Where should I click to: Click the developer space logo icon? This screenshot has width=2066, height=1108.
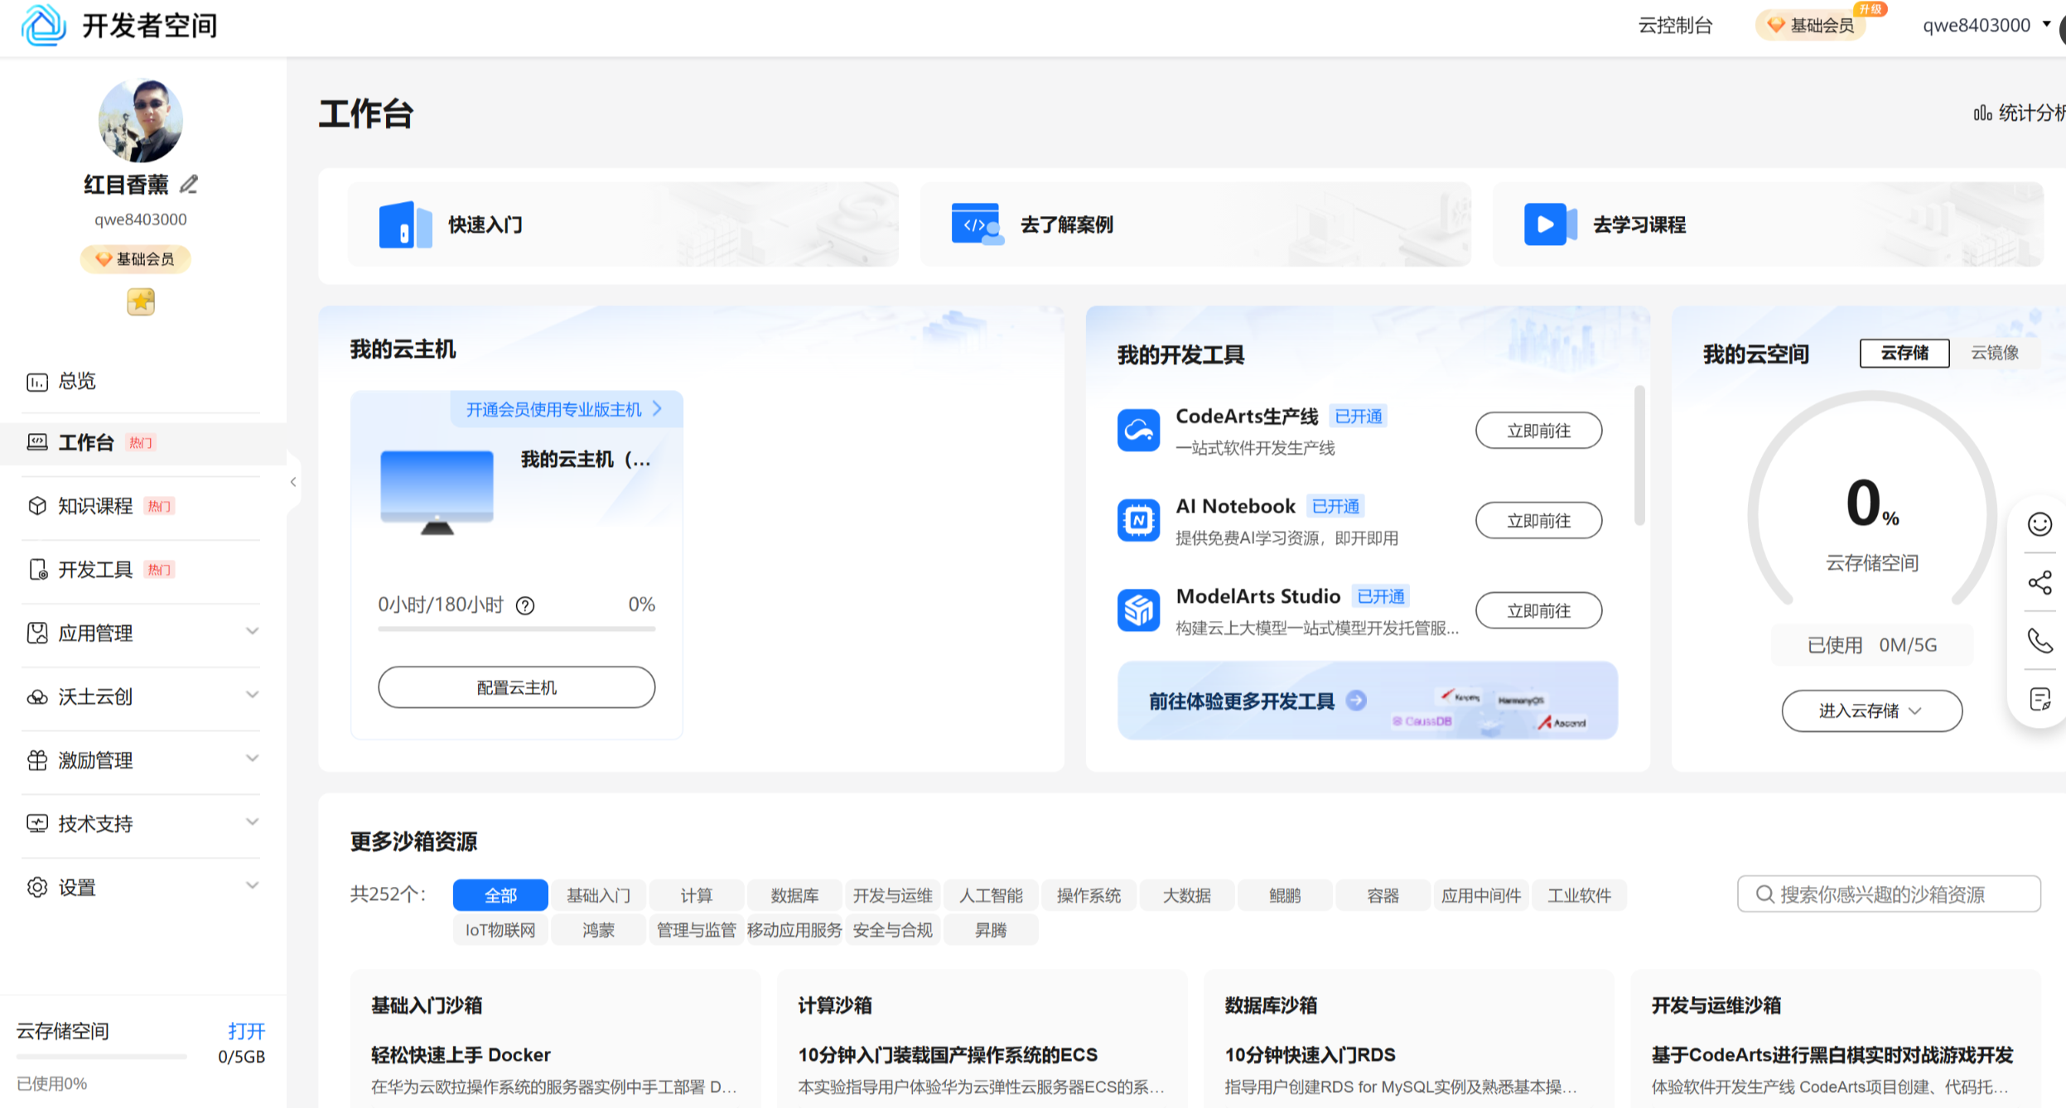click(43, 25)
